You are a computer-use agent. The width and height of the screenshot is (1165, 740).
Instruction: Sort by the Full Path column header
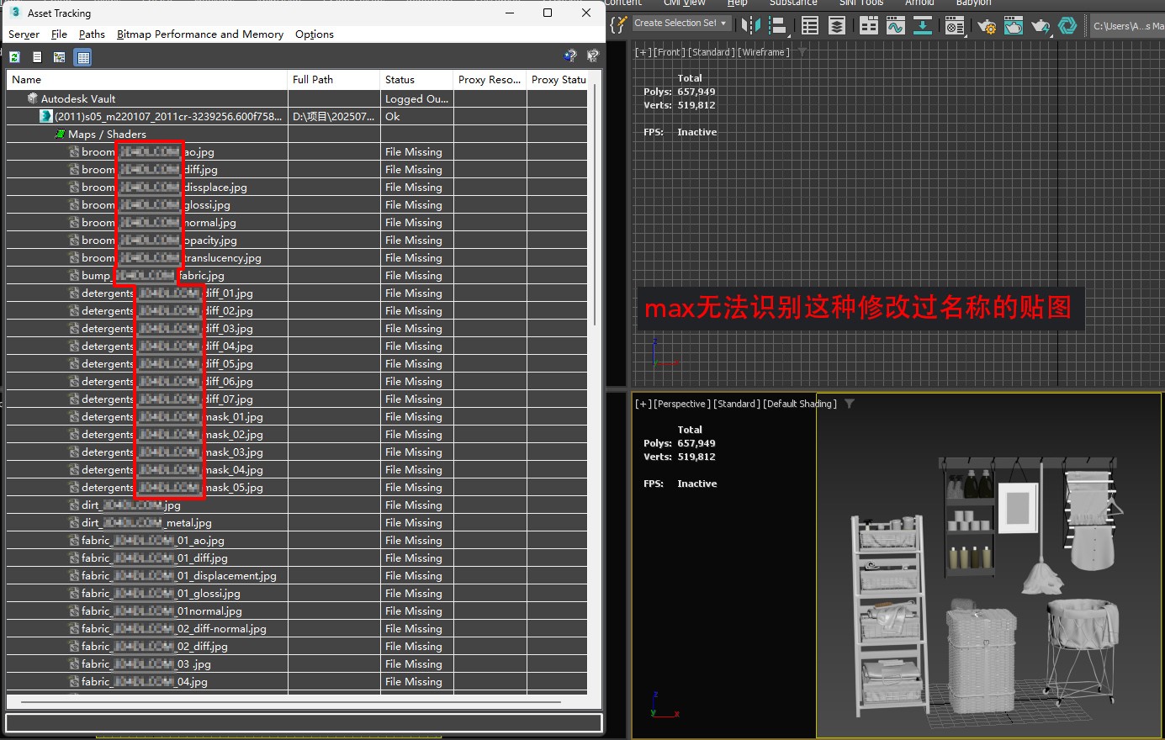[x=334, y=79]
